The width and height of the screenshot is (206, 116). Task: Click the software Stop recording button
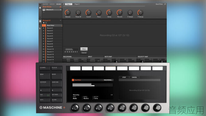[x=84, y=49]
